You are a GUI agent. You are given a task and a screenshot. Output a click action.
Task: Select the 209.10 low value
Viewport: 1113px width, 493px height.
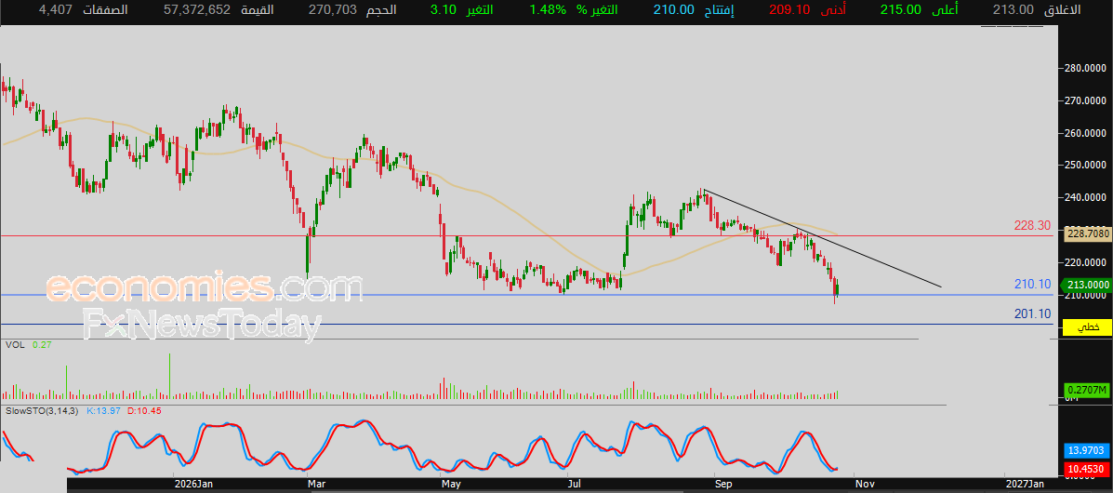pyautogui.click(x=790, y=10)
